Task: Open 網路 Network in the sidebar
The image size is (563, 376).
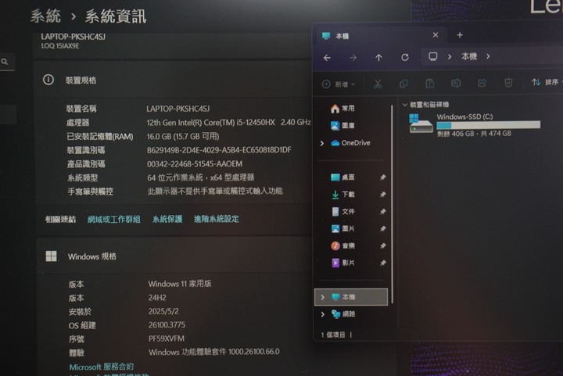Action: pos(343,314)
